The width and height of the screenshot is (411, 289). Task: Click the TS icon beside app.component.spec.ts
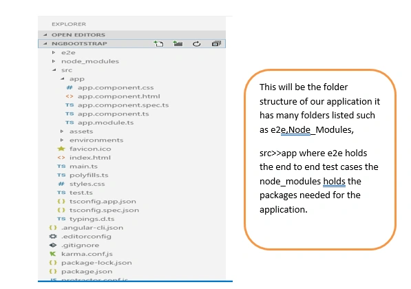[x=70, y=105]
